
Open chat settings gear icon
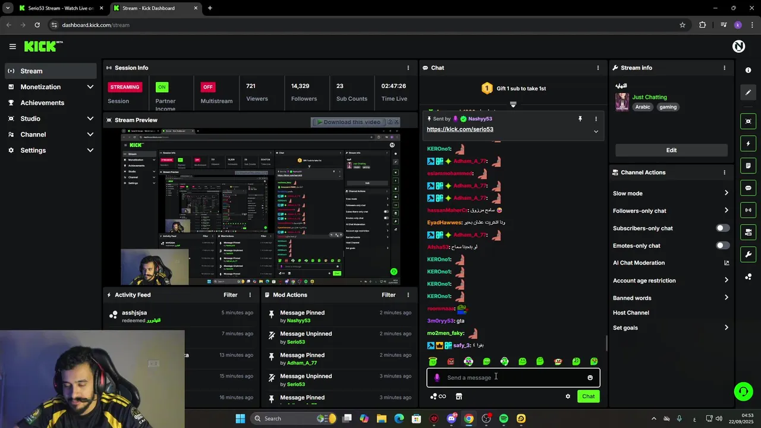tap(568, 396)
